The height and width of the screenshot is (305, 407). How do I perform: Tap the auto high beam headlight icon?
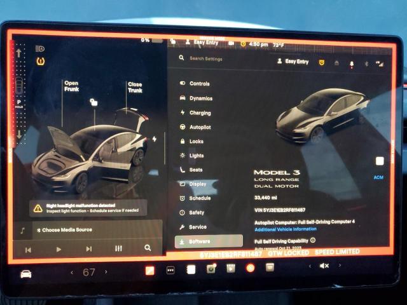(39, 48)
